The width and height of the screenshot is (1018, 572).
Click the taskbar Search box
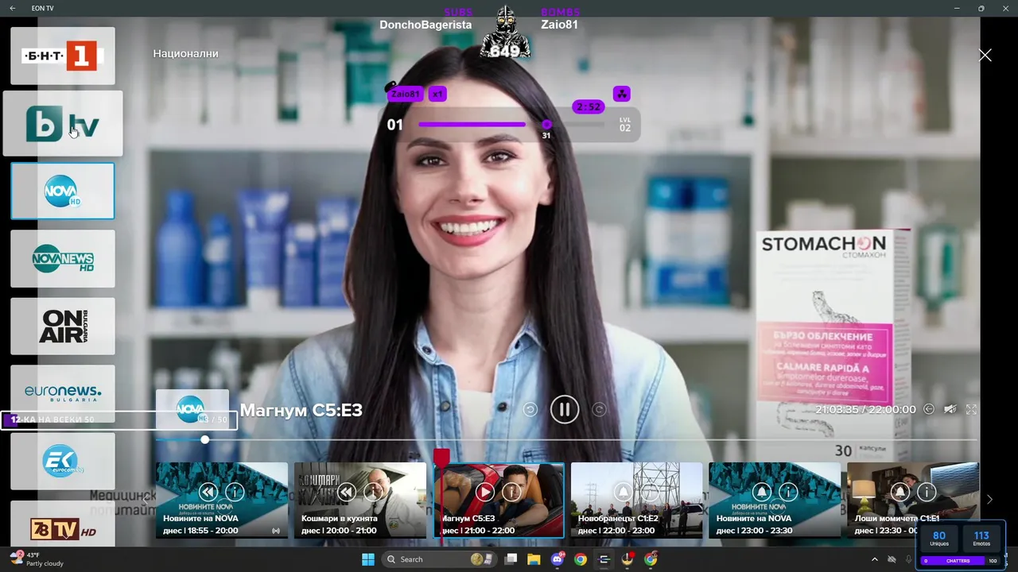[439, 559]
